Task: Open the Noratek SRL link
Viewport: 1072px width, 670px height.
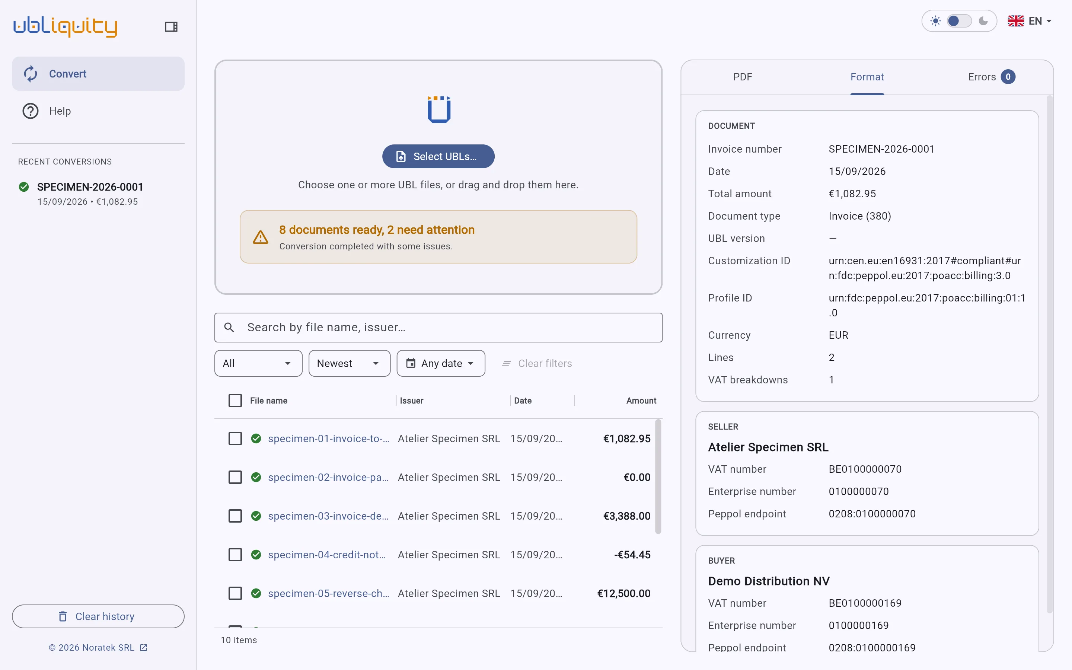Action: pyautogui.click(x=98, y=647)
